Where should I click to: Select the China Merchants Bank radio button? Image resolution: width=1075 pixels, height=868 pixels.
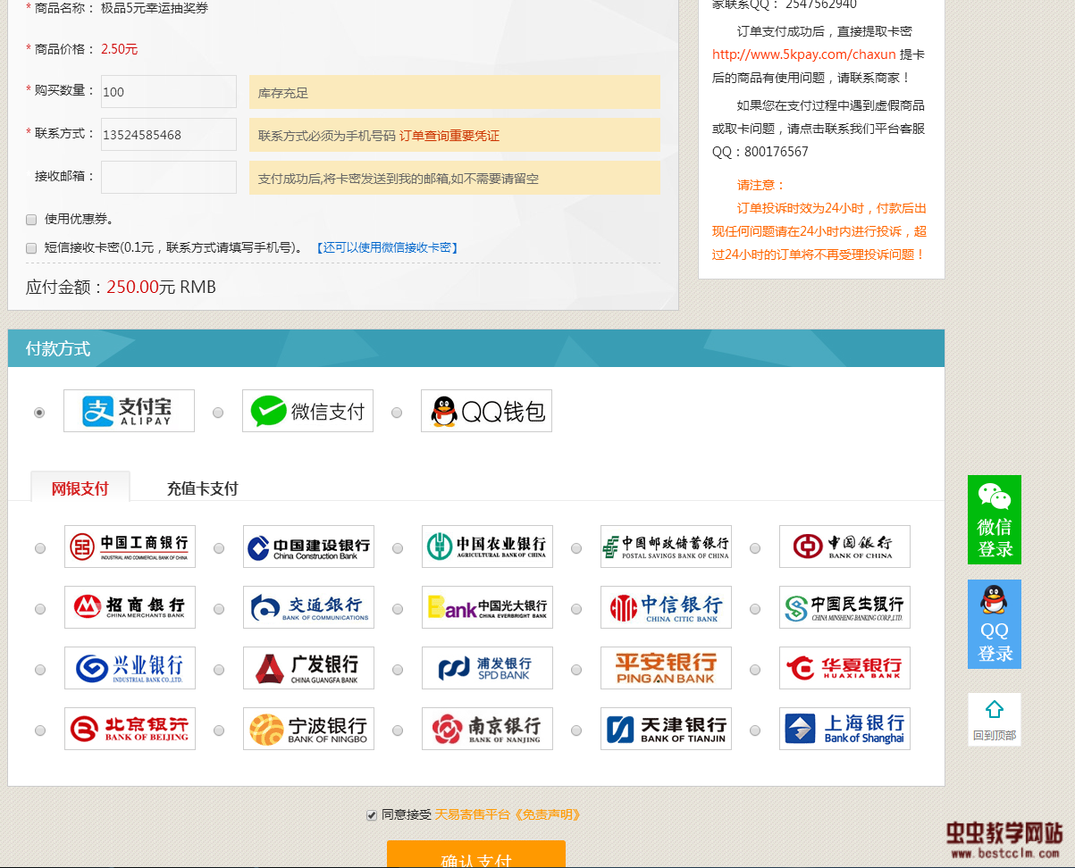point(40,609)
